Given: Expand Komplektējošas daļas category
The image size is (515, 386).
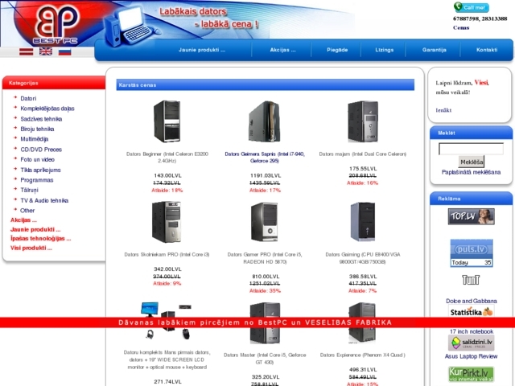Looking at the screenshot, I should (x=47, y=109).
